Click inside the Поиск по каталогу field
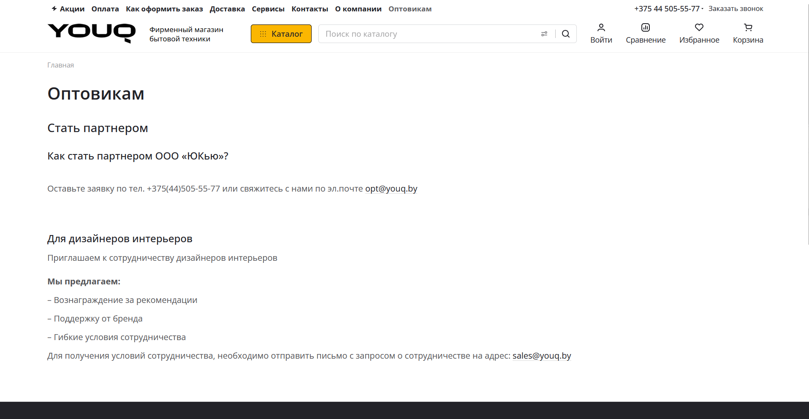Screen dimensions: 809x419 pyautogui.click(x=422, y=34)
